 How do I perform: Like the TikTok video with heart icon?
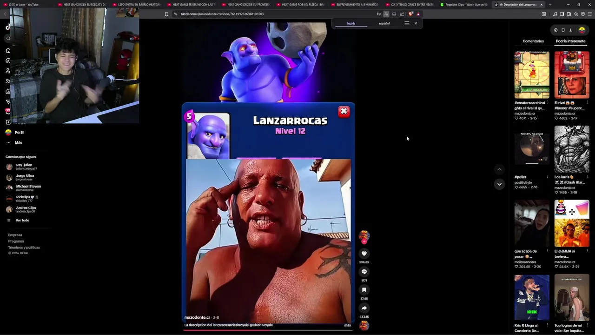364,254
